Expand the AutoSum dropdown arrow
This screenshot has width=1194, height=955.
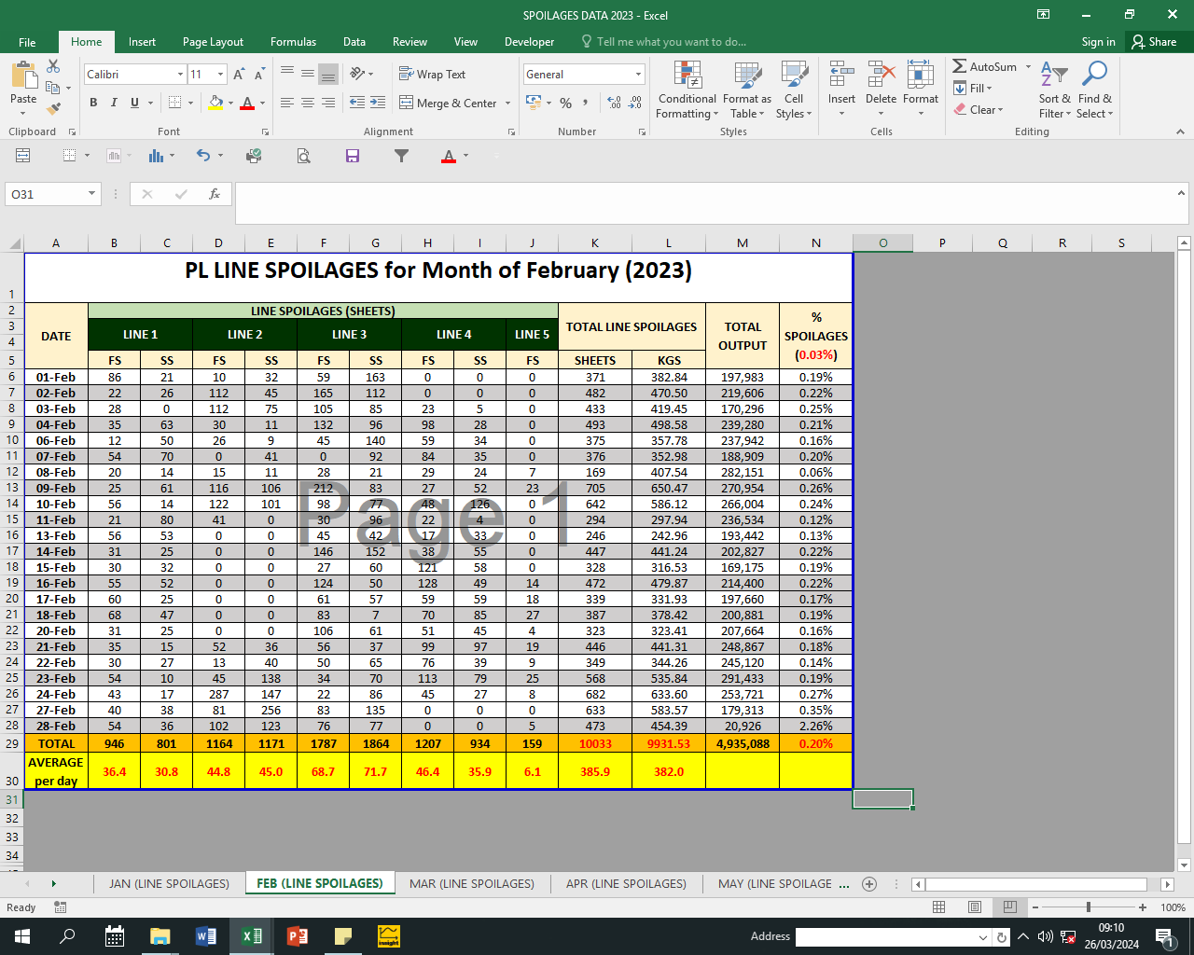[x=1029, y=67]
